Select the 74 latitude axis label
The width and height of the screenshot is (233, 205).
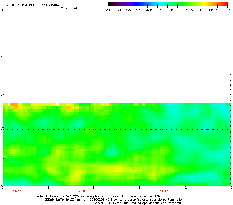3,128
